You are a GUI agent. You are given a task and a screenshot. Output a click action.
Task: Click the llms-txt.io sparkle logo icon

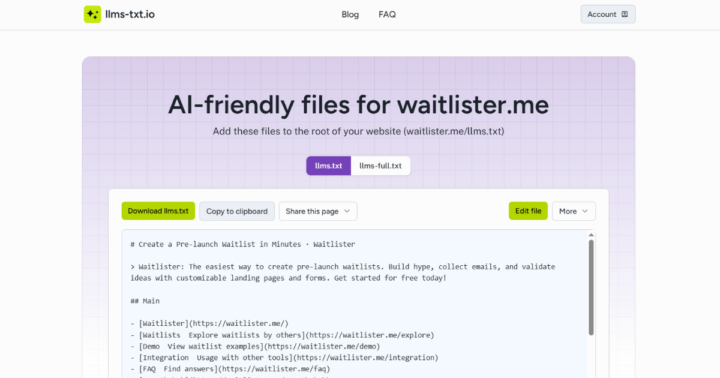point(92,14)
